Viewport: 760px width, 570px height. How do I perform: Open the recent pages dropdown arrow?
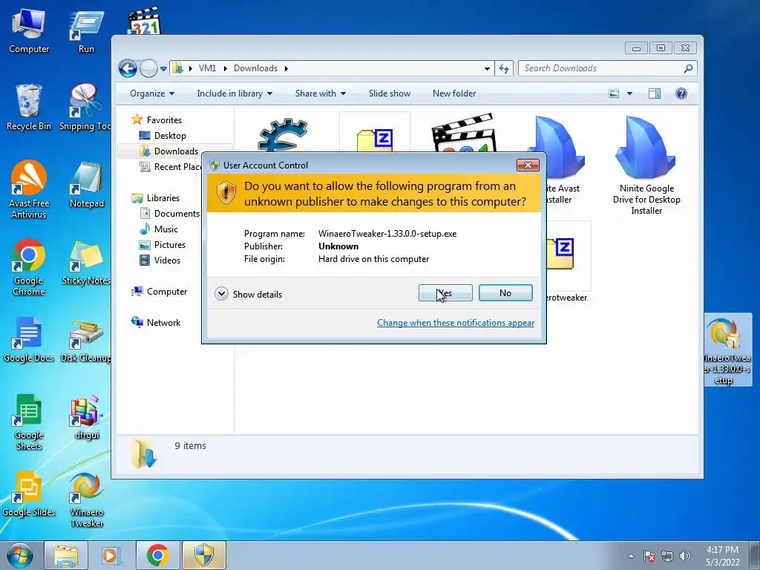[164, 69]
